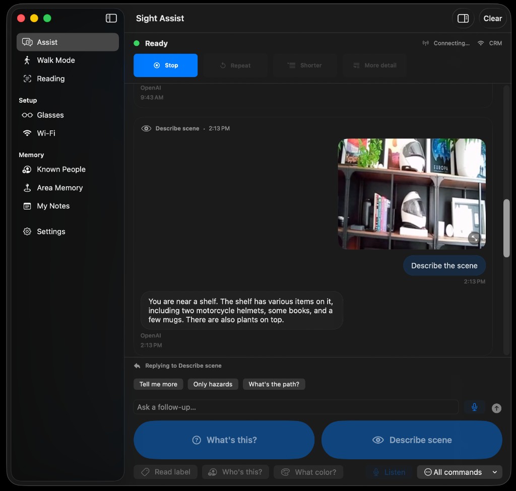Image resolution: width=516 pixels, height=491 pixels.
Task: Stop the current assist session
Action: coord(165,65)
